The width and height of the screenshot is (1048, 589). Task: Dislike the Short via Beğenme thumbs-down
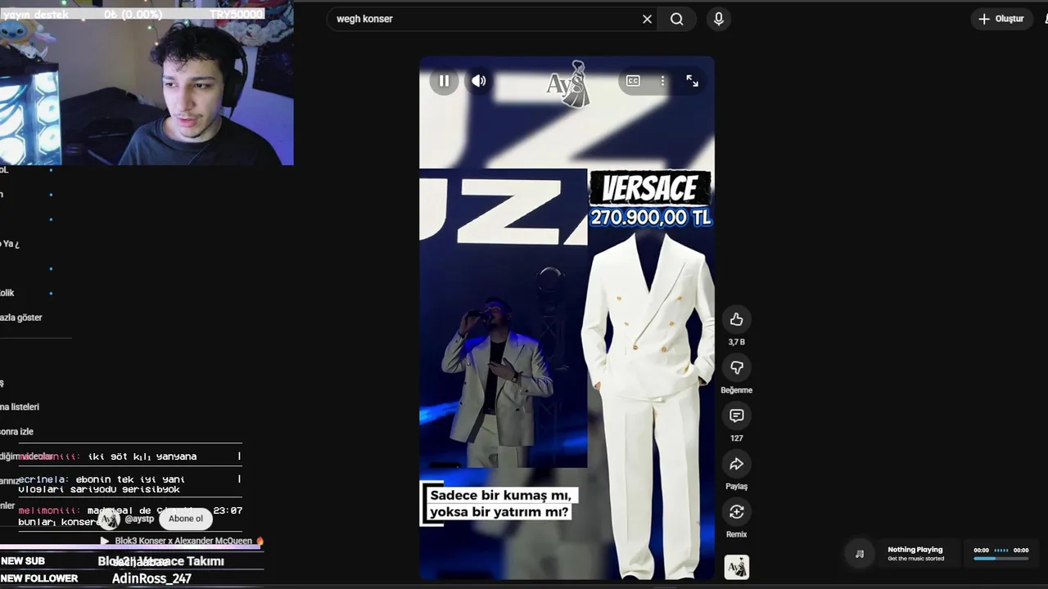pos(737,367)
